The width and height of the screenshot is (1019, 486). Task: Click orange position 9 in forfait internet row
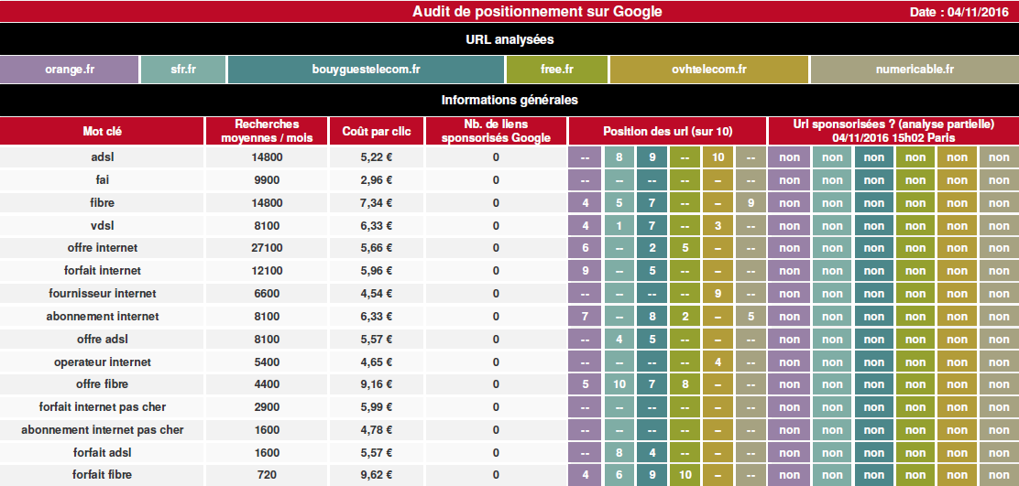coord(586,271)
